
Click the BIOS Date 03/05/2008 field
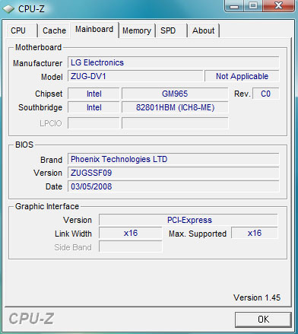173,186
